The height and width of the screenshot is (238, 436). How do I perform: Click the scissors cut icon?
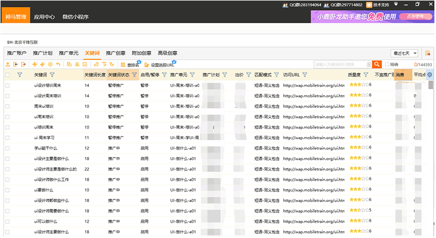tap(77, 64)
